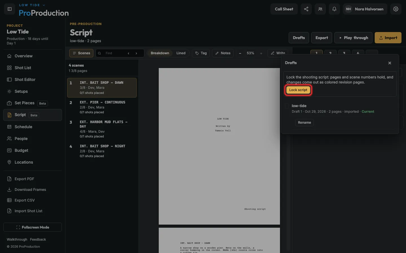406x253 pixels.
Task: Go to next find result
Action: pos(136,53)
